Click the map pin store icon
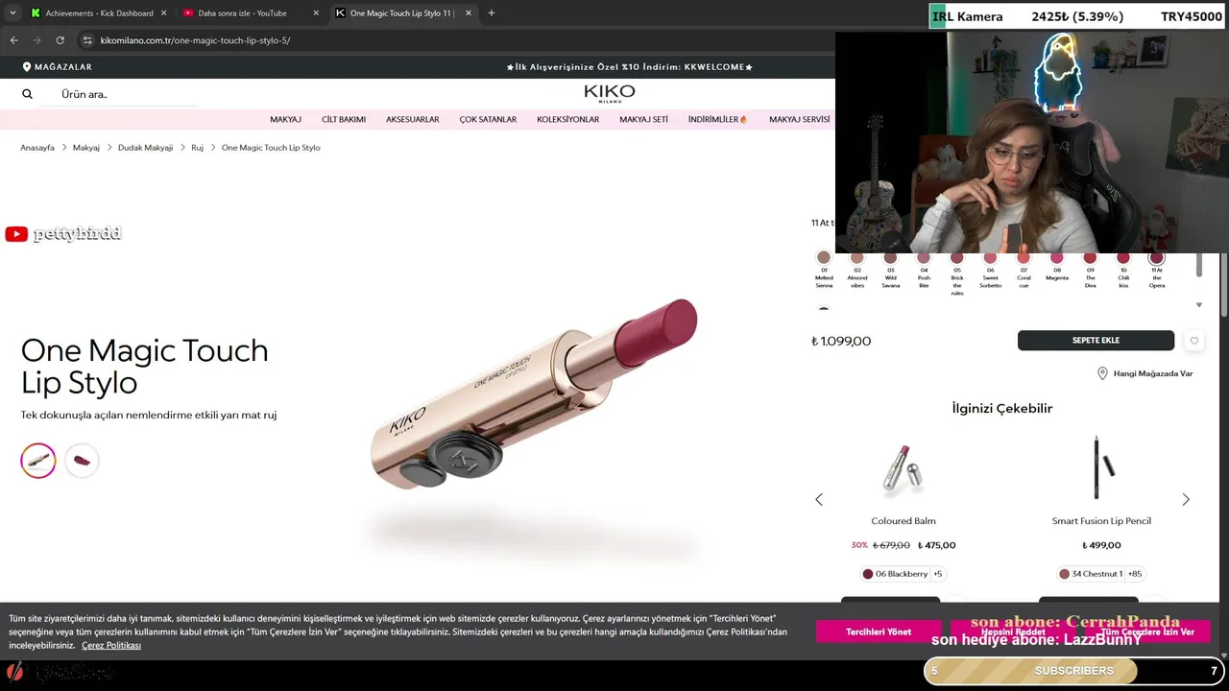This screenshot has width=1229, height=691. [1102, 373]
